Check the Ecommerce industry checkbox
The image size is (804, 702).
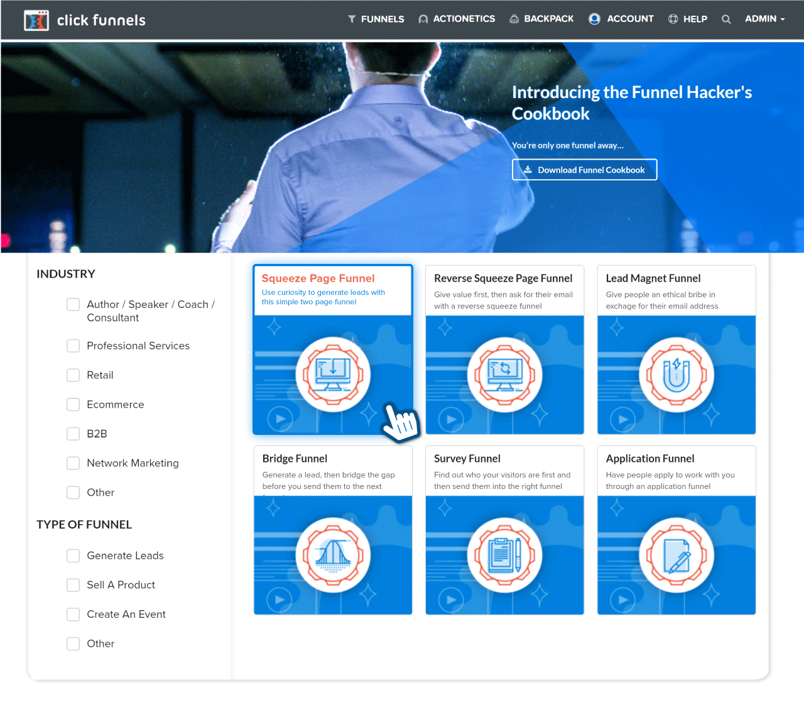coord(73,405)
